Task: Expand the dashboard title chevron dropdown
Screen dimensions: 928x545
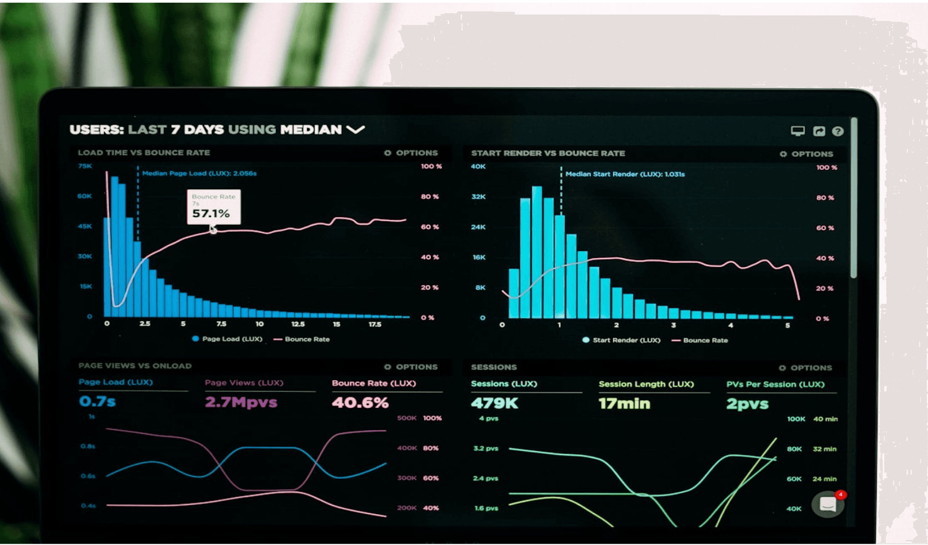Action: 355,130
